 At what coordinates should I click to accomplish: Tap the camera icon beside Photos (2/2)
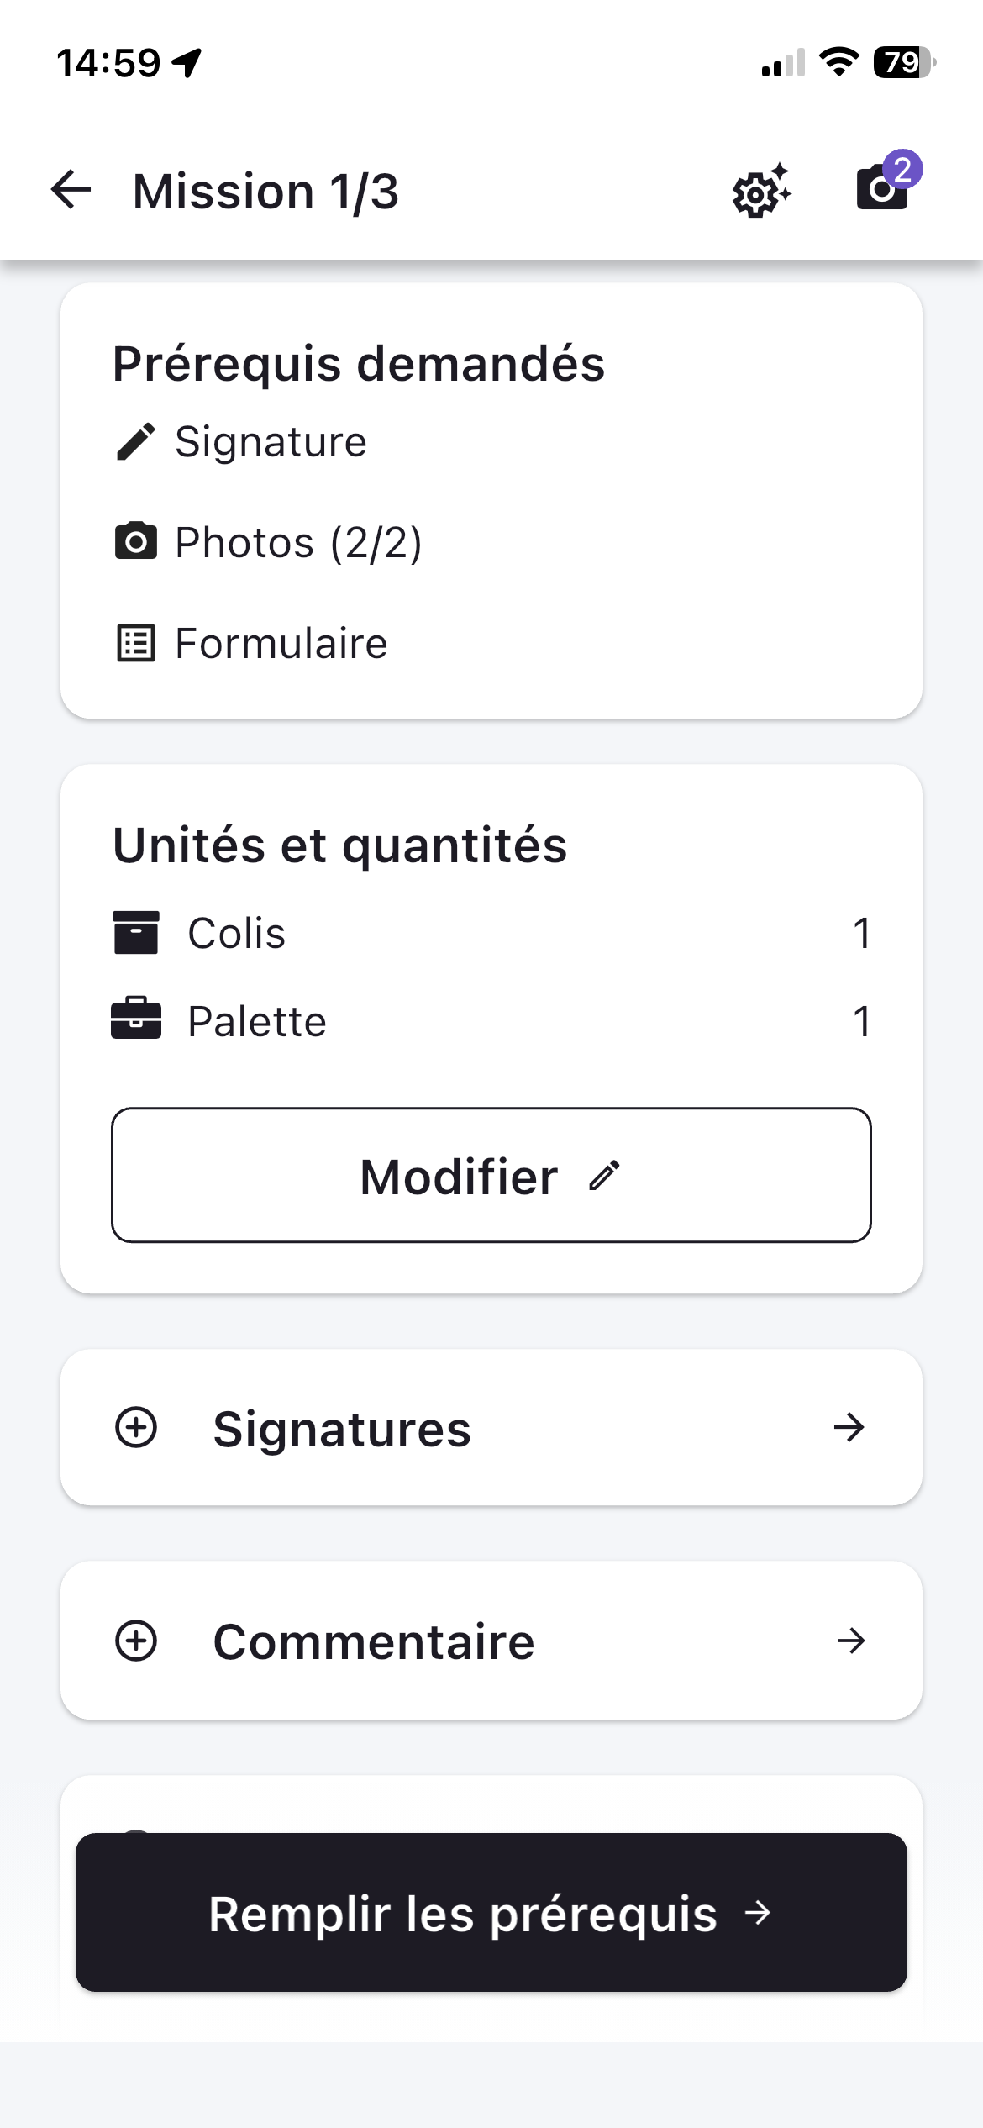(135, 542)
